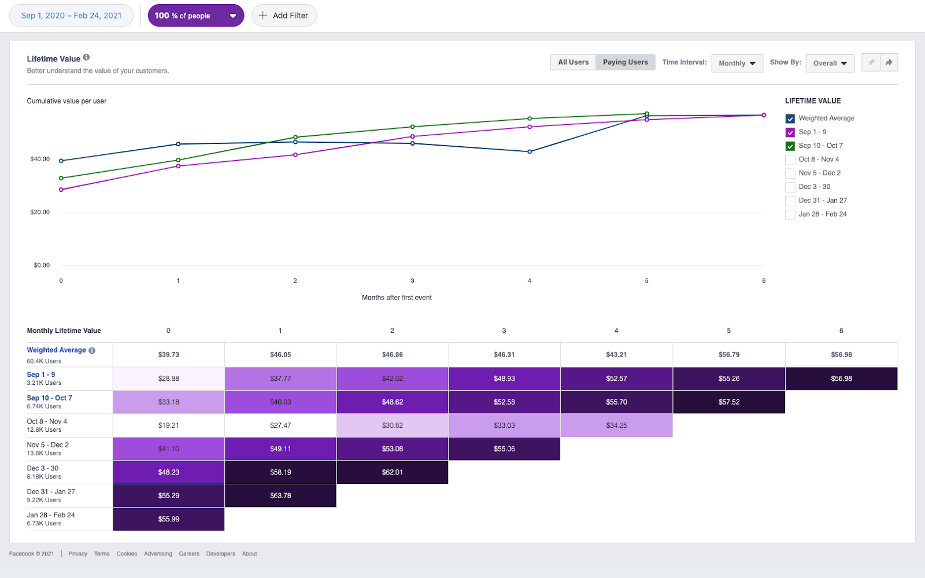Pin the Lifetime Value chart
Screen dimensions: 925x578
(871, 62)
